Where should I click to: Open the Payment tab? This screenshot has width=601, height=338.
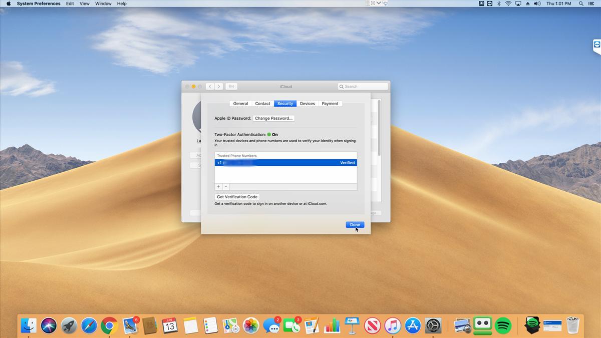(x=330, y=104)
